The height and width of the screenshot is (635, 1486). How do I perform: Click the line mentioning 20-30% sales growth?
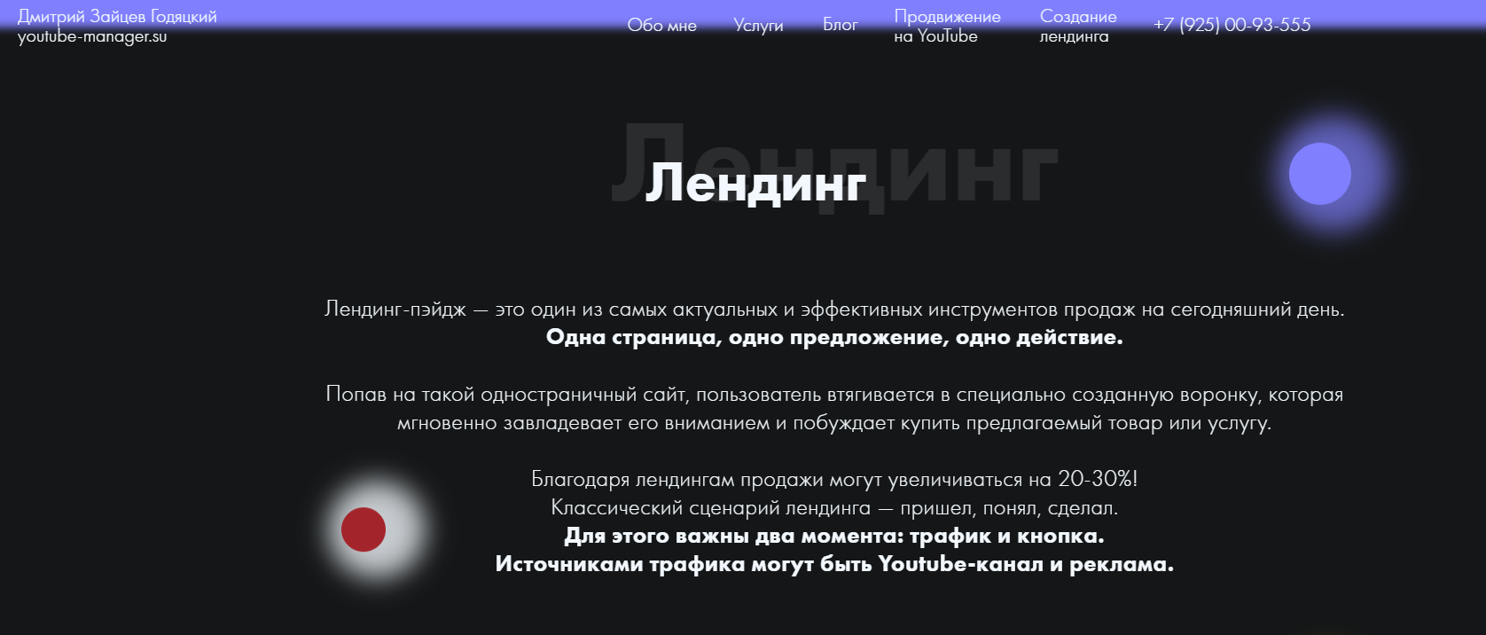[x=833, y=480]
